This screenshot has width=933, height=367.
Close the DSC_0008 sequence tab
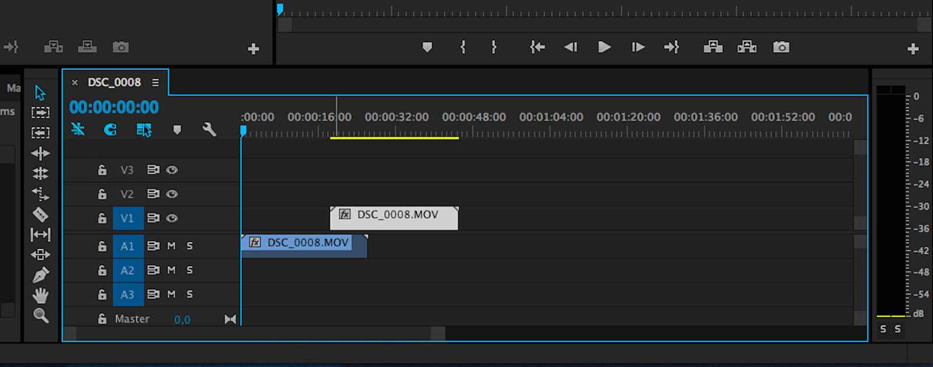coord(75,83)
